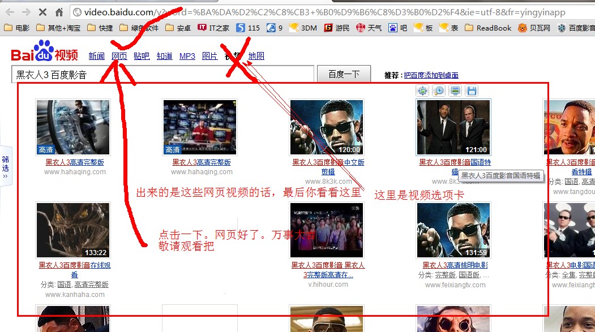Open the 121:00 duration video thumbnail
Image resolution: width=595 pixels, height=332 pixels.
[x=453, y=127]
